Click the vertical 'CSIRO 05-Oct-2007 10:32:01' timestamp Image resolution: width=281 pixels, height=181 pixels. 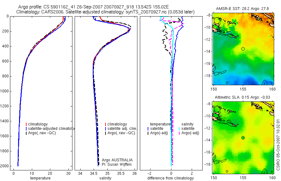point(278,145)
